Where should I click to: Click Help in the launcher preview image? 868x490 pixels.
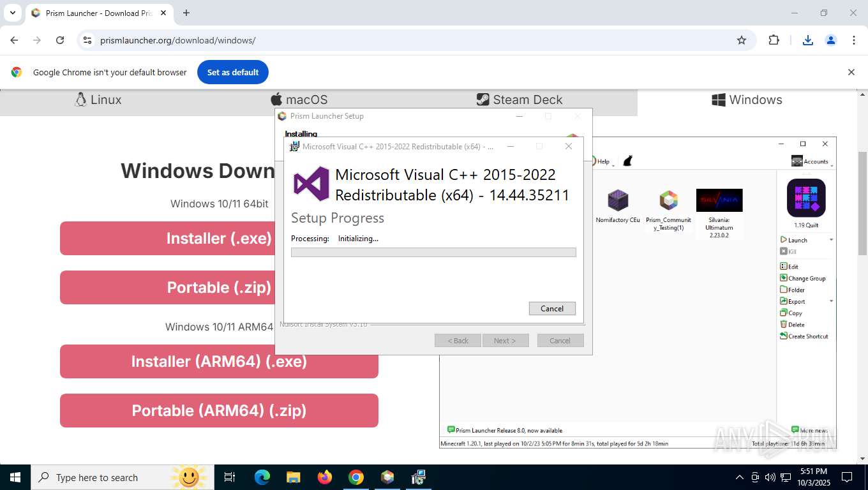(x=603, y=161)
